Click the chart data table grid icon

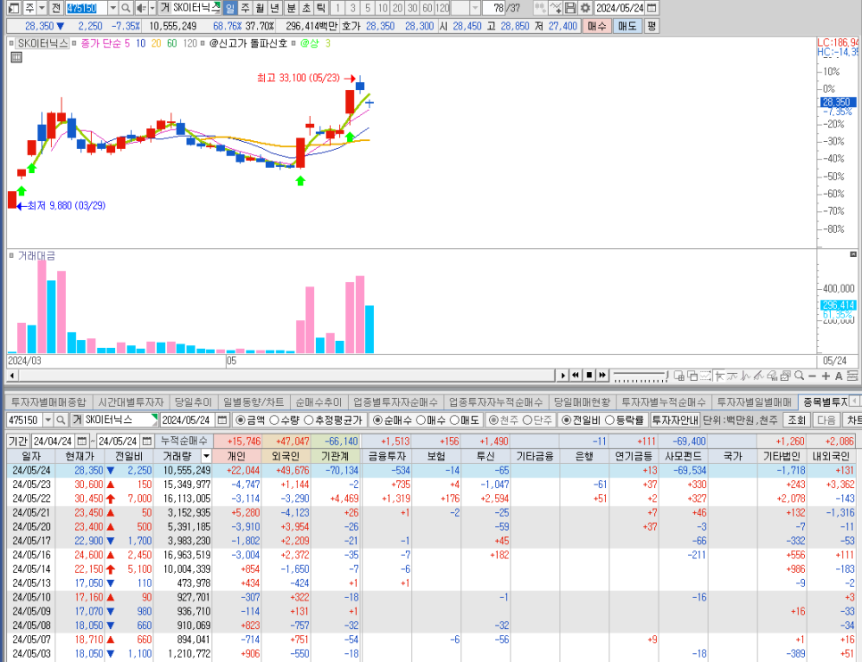coord(16,57)
